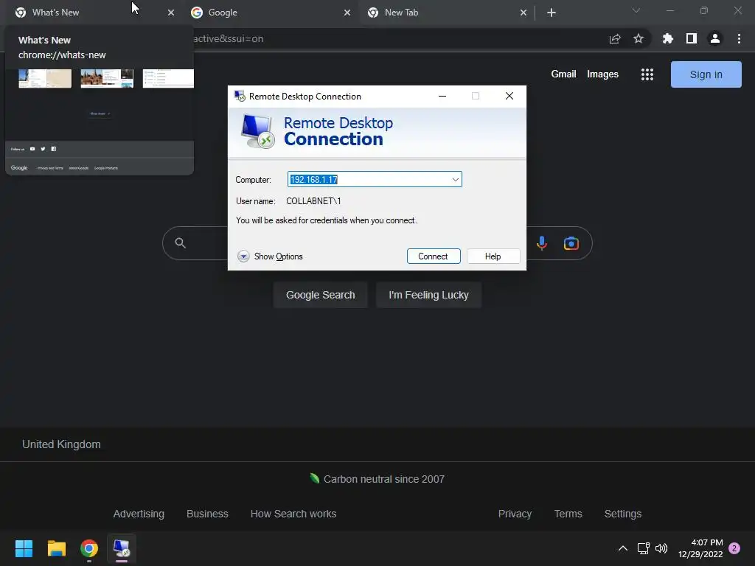Click the search magnifier icon in Google box

pos(180,243)
